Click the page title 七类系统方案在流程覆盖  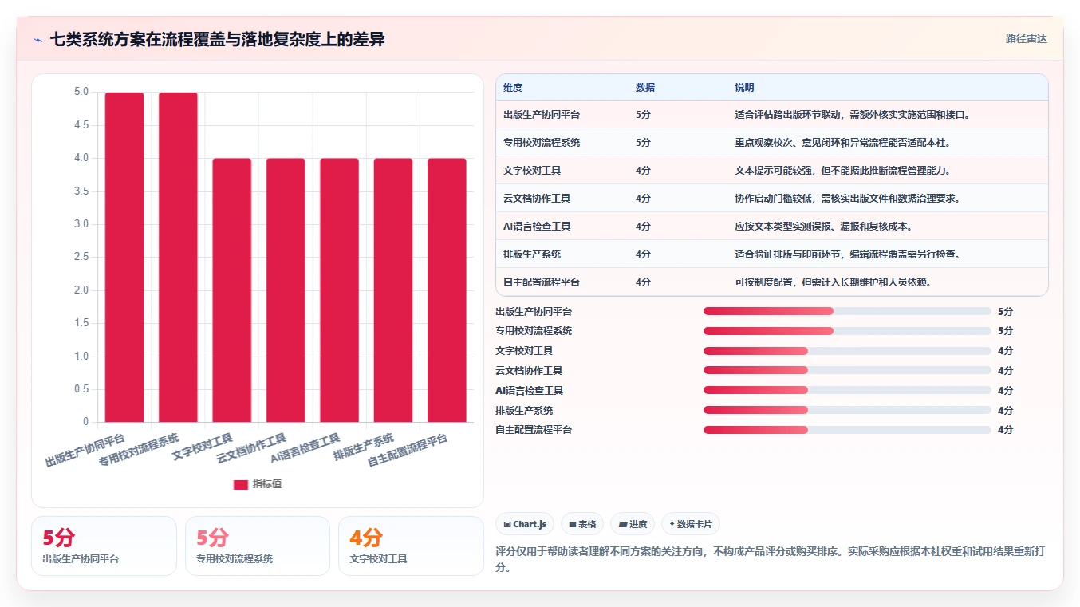(x=218, y=39)
